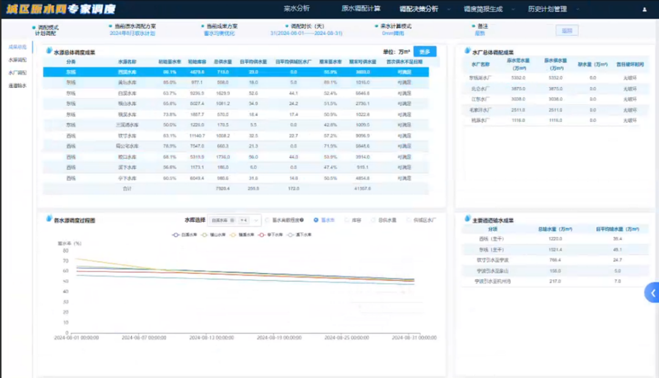This screenshot has height=378, width=659.
Task: Open the 来水分析 top menu
Action: point(297,9)
